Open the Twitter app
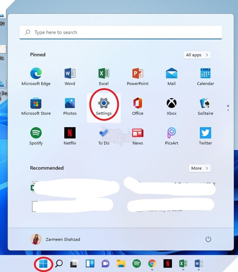 click(206, 136)
